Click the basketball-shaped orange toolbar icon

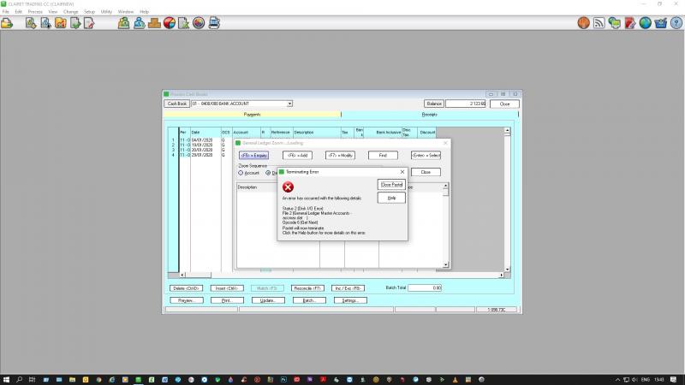click(584, 23)
